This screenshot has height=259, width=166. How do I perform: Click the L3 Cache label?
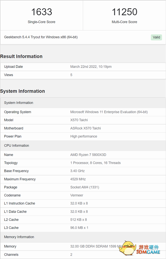pos(11,228)
